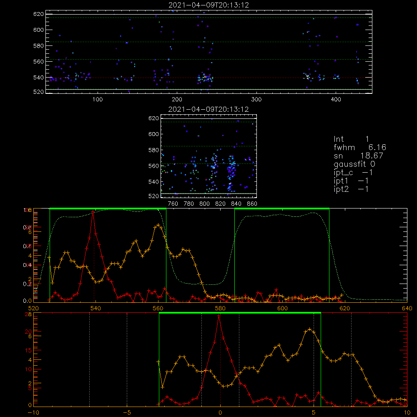The width and height of the screenshot is (417, 417).
Task: Click x-axis label 300 on top plot
Action: (x=256, y=100)
